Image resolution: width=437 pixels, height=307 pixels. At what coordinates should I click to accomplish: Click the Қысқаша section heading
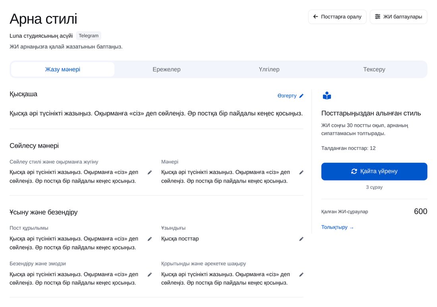click(23, 94)
